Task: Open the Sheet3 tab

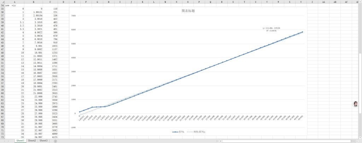Action: click(x=43, y=141)
